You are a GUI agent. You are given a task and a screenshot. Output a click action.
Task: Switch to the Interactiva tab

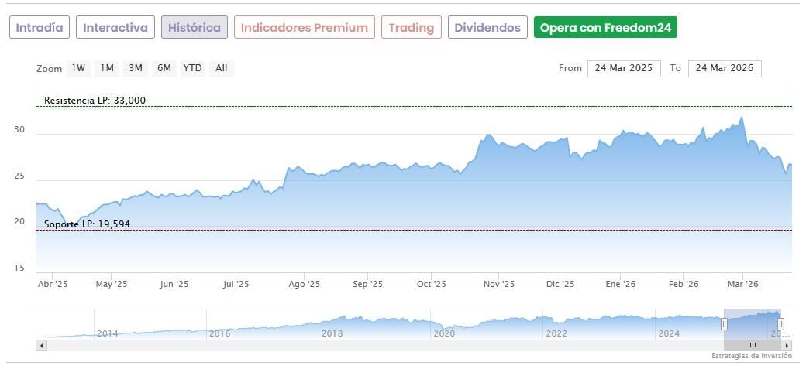pyautogui.click(x=115, y=28)
